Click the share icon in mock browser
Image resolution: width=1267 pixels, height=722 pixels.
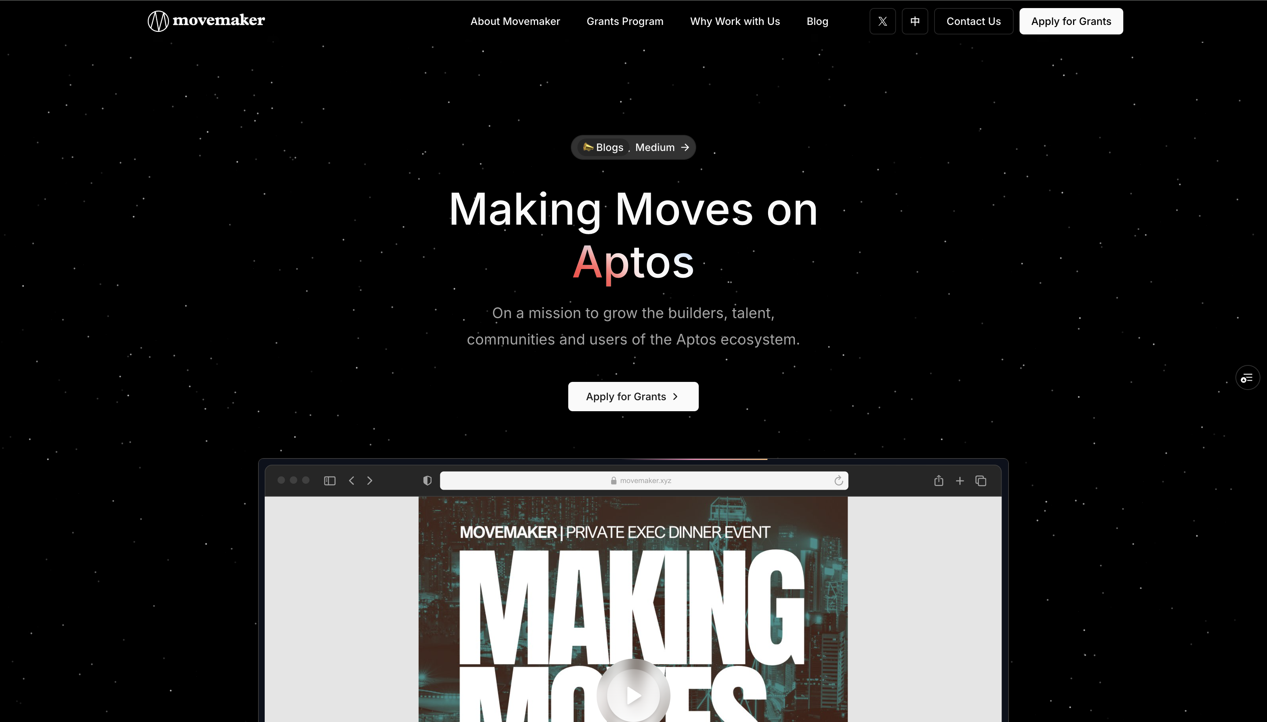pyautogui.click(x=938, y=480)
